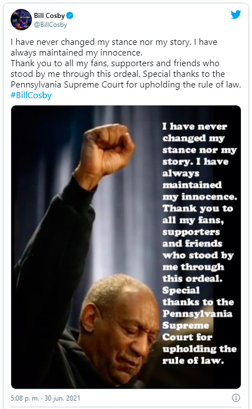The height and width of the screenshot is (409, 252).
Task: Open the round profile avatar picture
Action: (x=21, y=20)
